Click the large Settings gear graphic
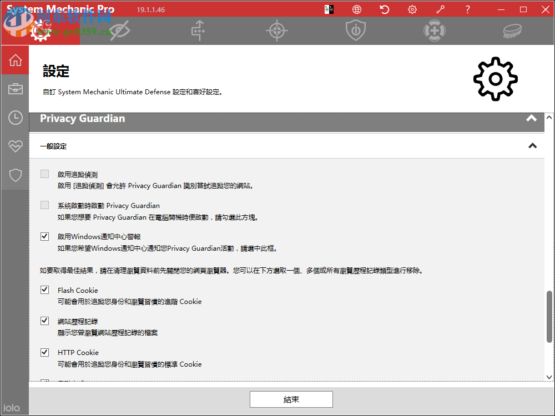Image resolution: width=555 pixels, height=416 pixels. 495,78
